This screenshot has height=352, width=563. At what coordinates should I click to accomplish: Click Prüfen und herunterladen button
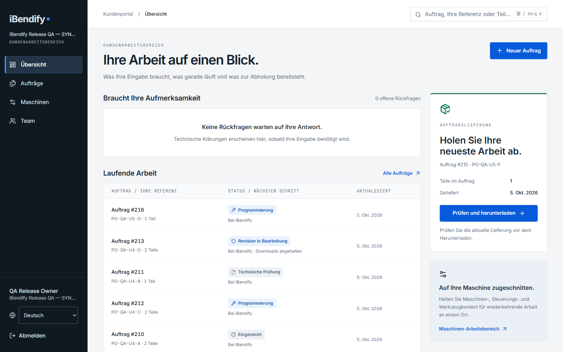488,213
